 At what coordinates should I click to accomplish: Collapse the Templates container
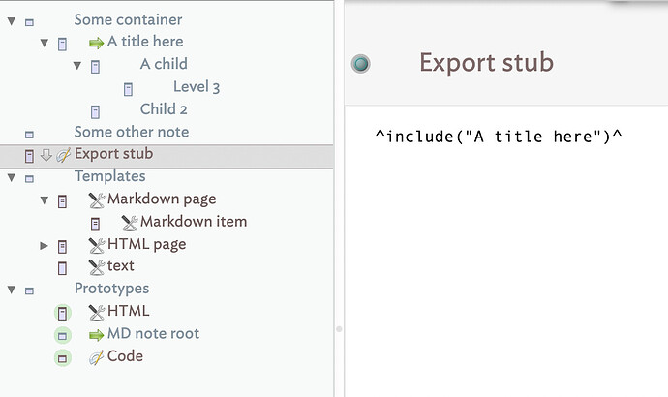point(12,177)
